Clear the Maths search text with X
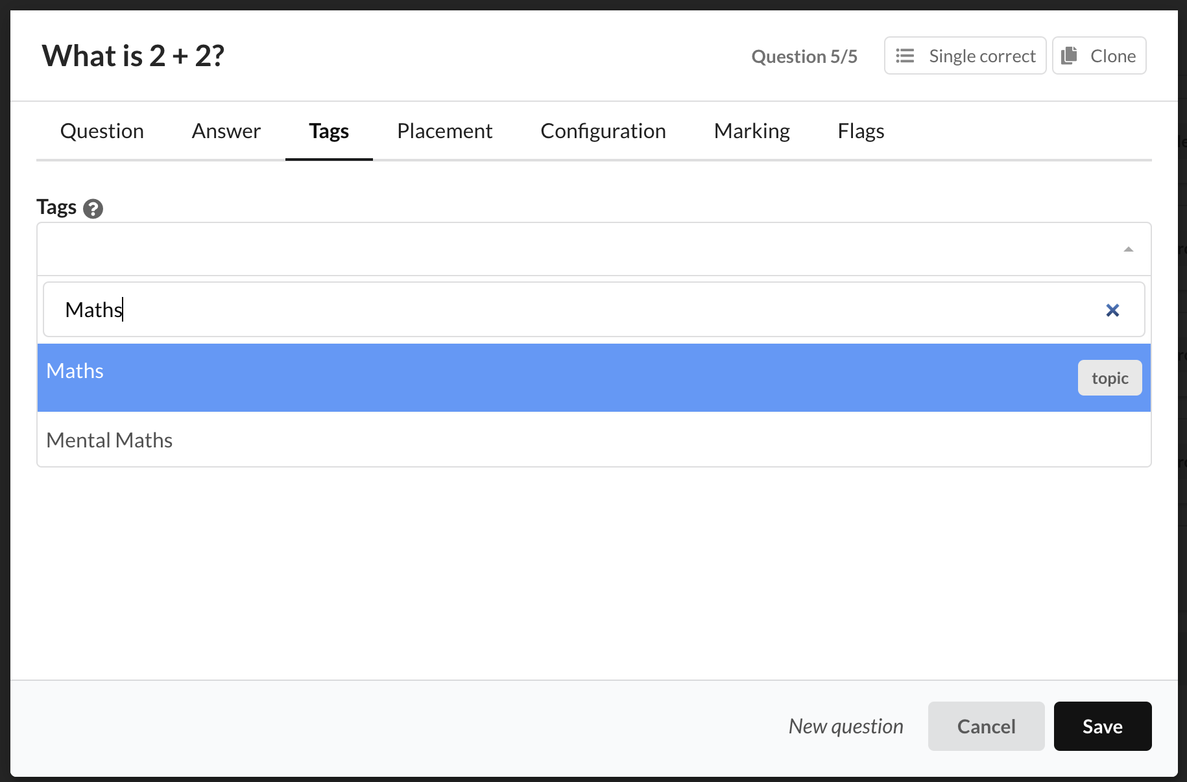This screenshot has height=782, width=1187. tap(1112, 311)
